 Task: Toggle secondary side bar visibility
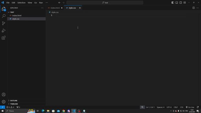[x=181, y=3]
